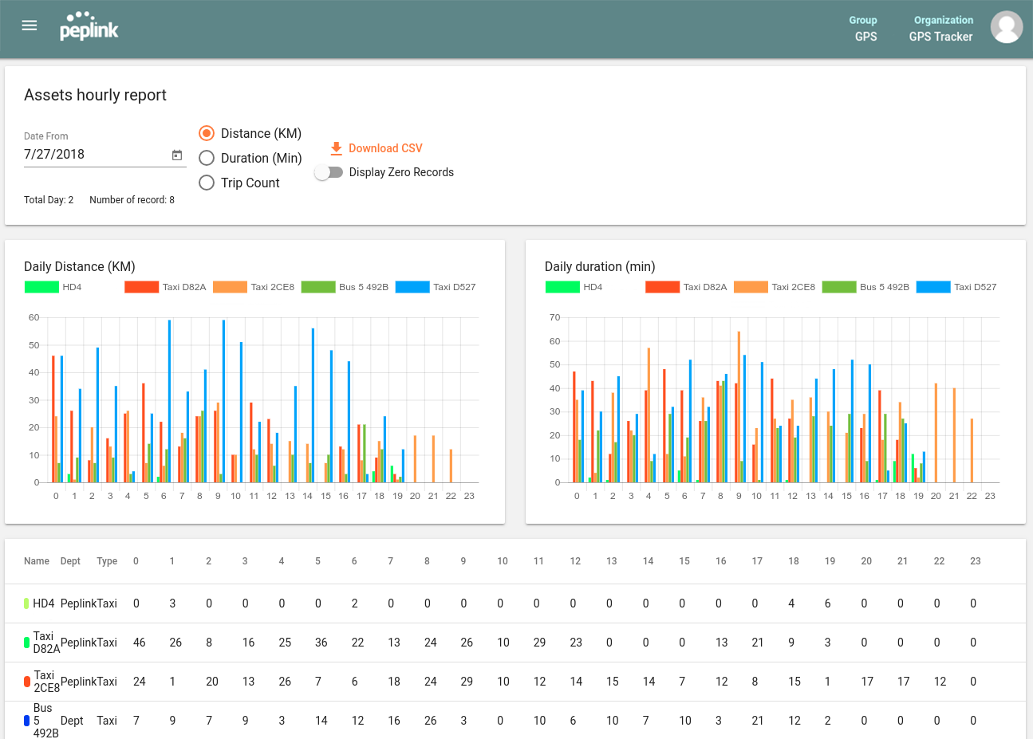Image resolution: width=1033 pixels, height=739 pixels.
Task: Click the Assets hourly report heading
Action: [x=94, y=95]
